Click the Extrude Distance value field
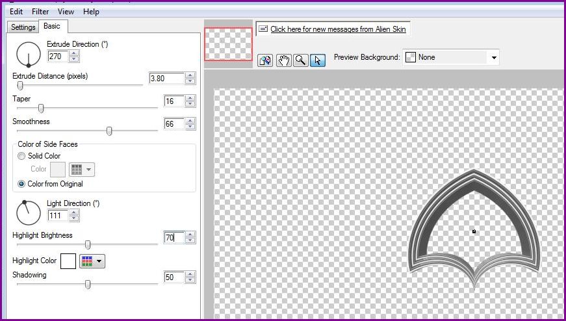The width and height of the screenshot is (566, 321). (166, 78)
